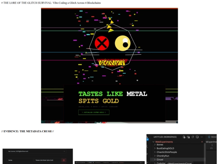Click the Series attribute name field
This screenshot has height=164, width=219.
click(20, 160)
